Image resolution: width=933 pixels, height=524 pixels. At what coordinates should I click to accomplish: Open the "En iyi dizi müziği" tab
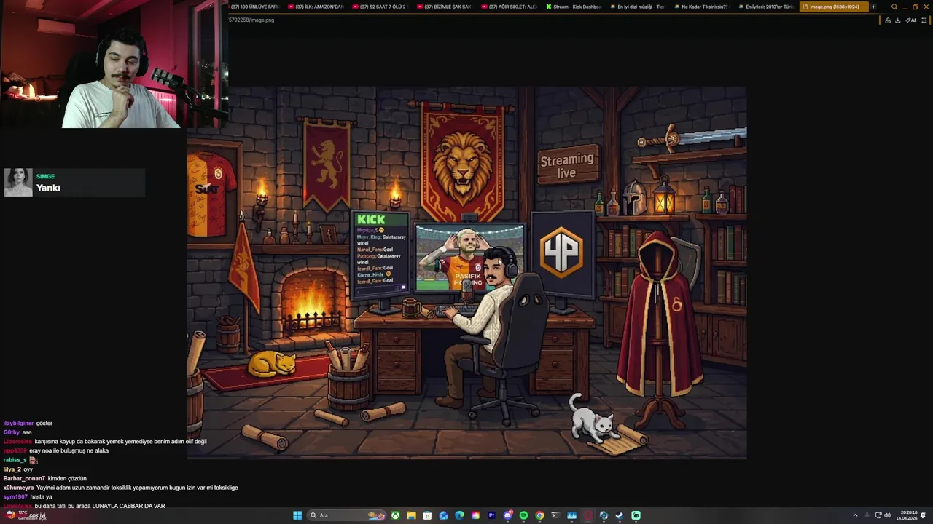coord(637,7)
